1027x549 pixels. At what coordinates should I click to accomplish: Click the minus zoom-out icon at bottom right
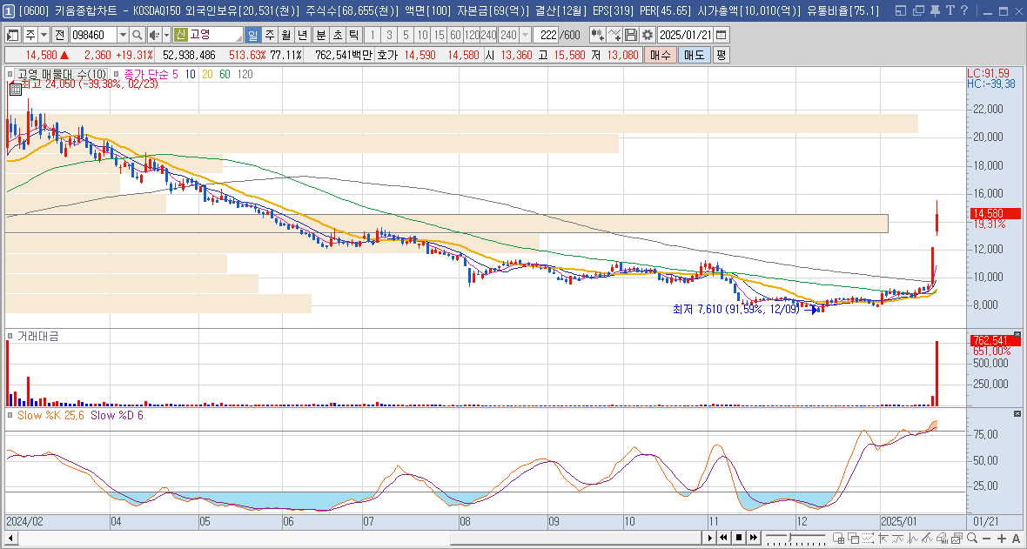[986, 538]
